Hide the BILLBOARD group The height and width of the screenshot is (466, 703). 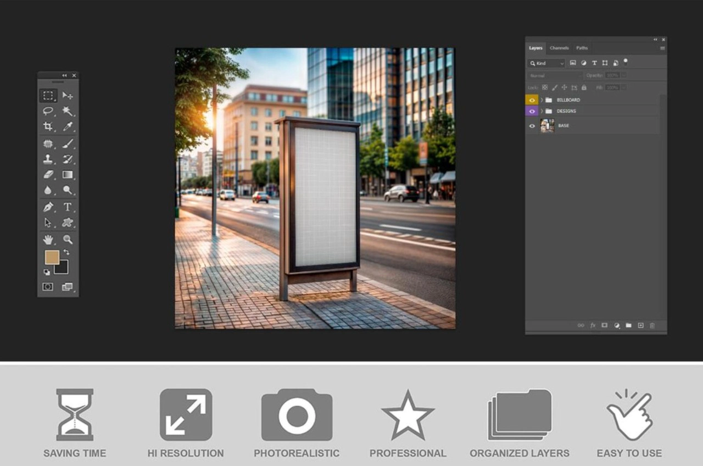[532, 100]
